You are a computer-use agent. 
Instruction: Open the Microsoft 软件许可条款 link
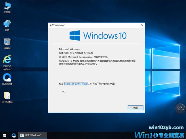[76, 84]
